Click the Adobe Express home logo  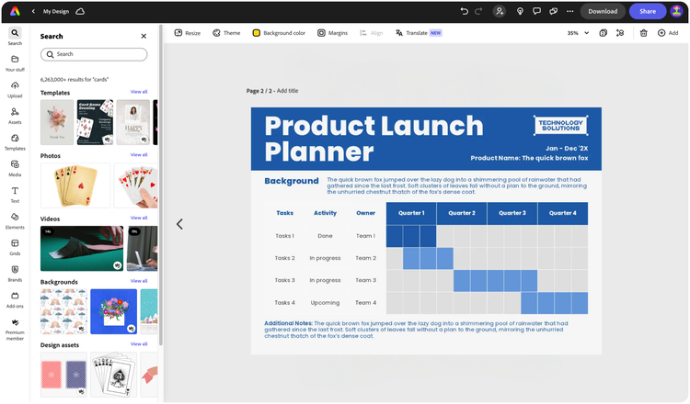pos(15,11)
